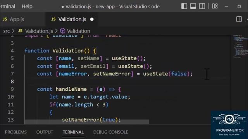The height and width of the screenshot is (139, 248).
Task: Switch to the PROBLEMS panel tab
Action: [x=15, y=132]
